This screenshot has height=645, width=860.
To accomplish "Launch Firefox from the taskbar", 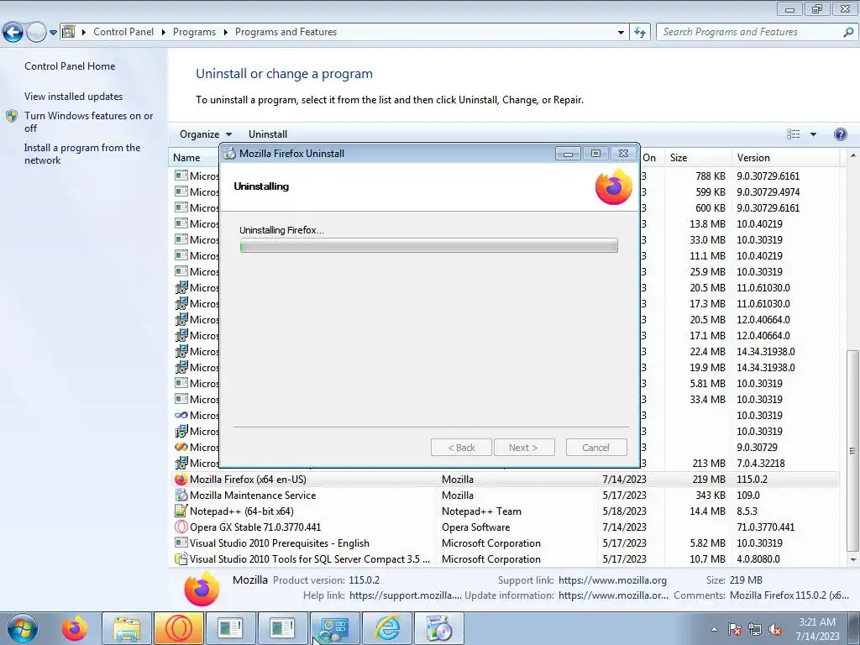I will (75, 628).
